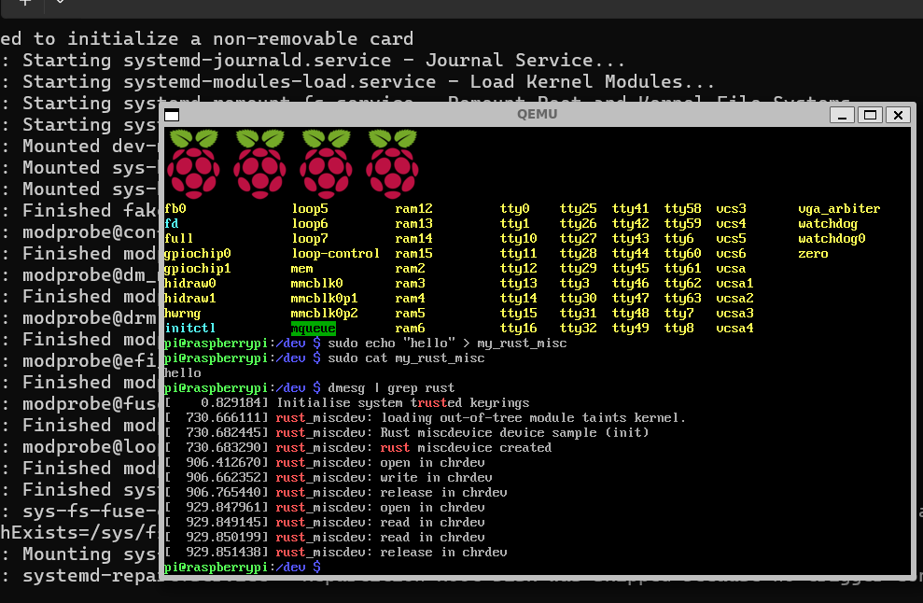Select the 'zero' device entry
923x603 pixels.
[813, 253]
